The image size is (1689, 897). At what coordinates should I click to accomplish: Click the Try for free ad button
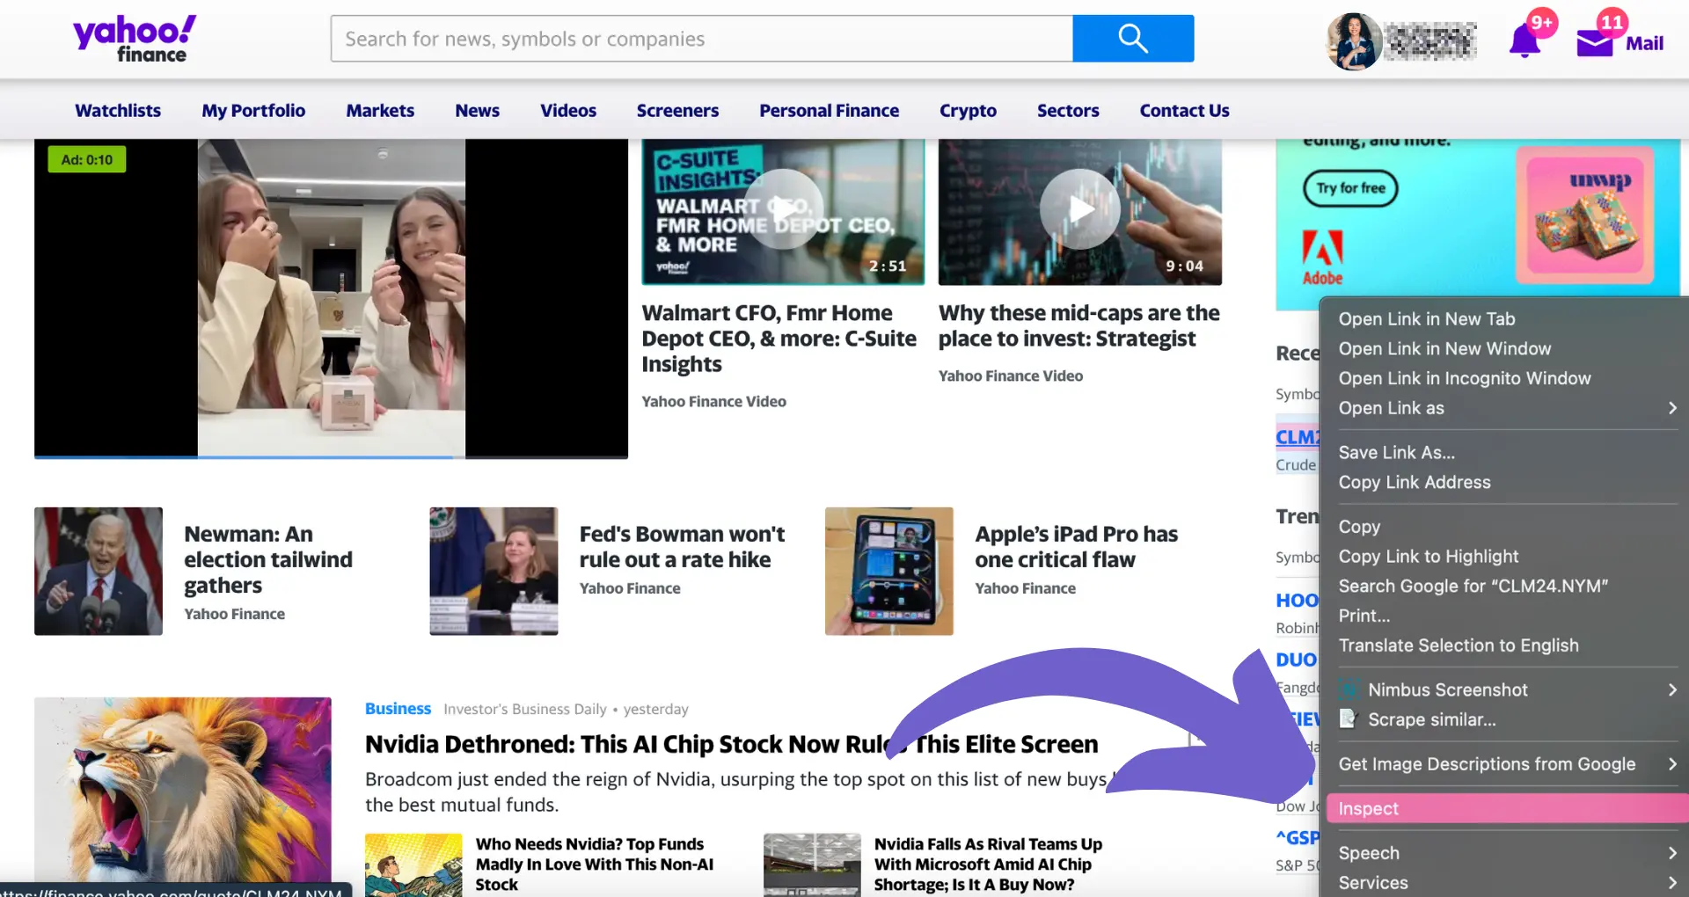click(x=1350, y=188)
